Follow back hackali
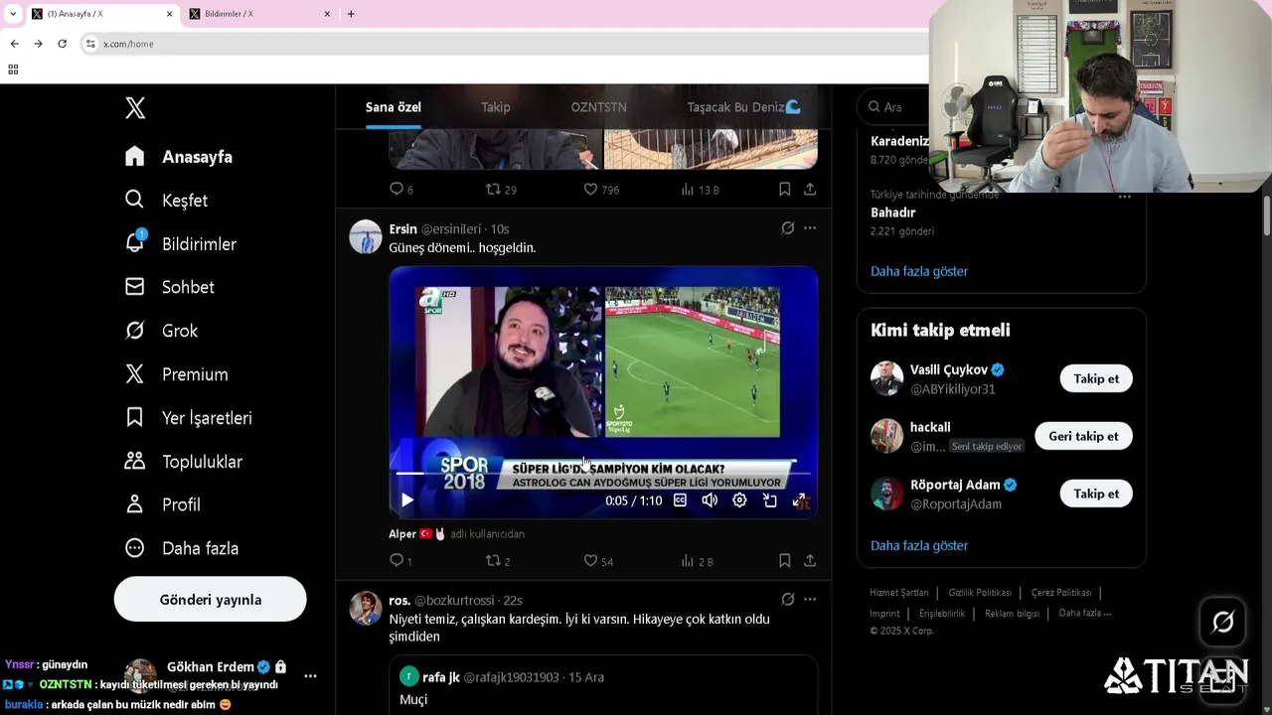 [x=1083, y=436]
